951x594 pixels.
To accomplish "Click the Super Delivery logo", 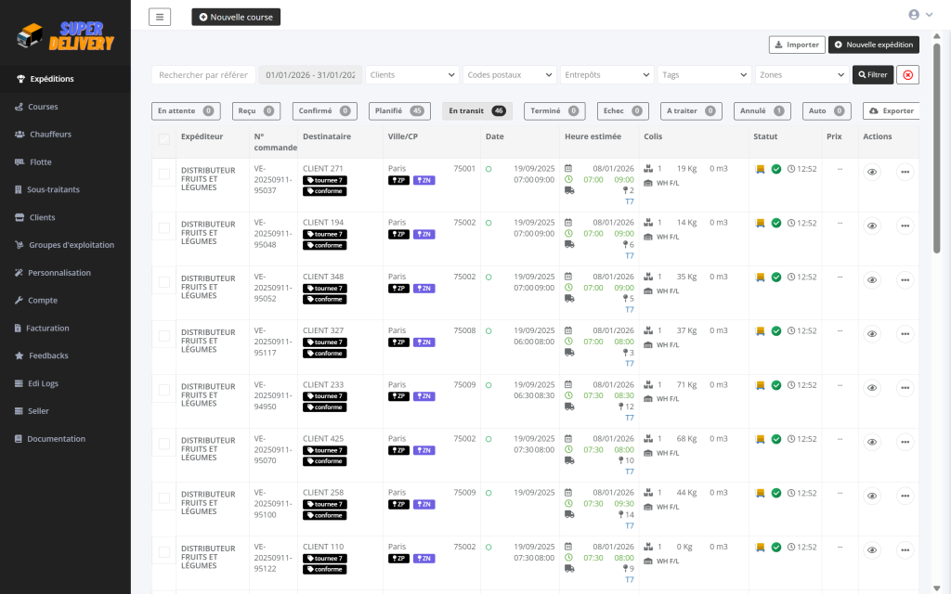I will [x=65, y=36].
